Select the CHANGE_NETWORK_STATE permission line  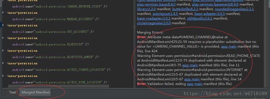tap(60, 7)
